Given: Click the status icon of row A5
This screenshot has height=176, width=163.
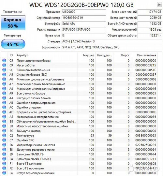Looking at the screenshot, I should click(4, 74).
